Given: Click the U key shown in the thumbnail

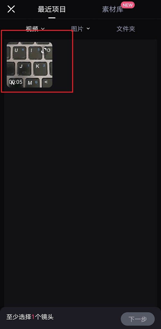Looking at the screenshot, I should tap(19, 52).
